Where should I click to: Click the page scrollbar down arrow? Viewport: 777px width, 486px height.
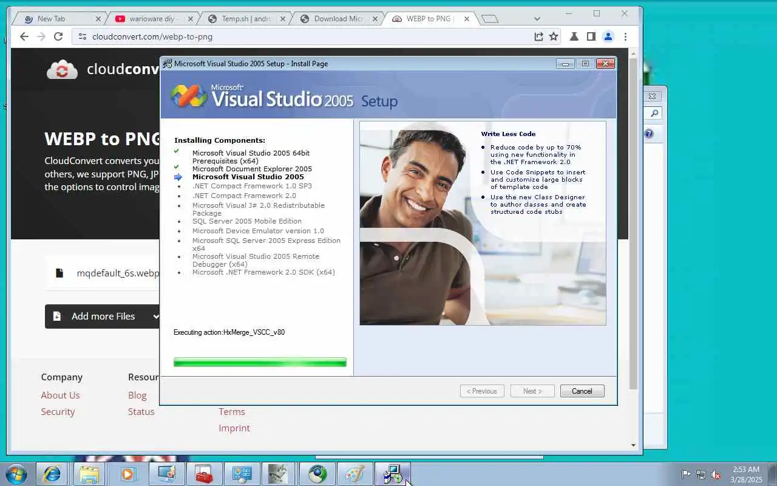click(633, 445)
